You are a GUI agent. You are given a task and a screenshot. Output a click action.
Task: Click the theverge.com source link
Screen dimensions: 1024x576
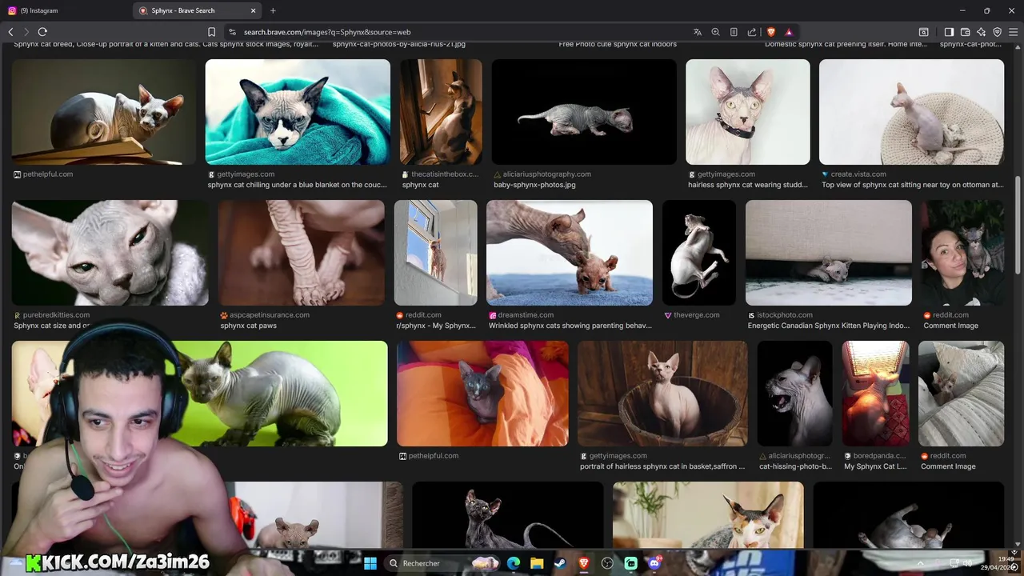coord(697,315)
